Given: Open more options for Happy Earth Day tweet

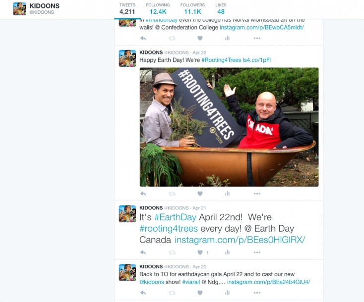Looking at the screenshot, I should point(257,194).
